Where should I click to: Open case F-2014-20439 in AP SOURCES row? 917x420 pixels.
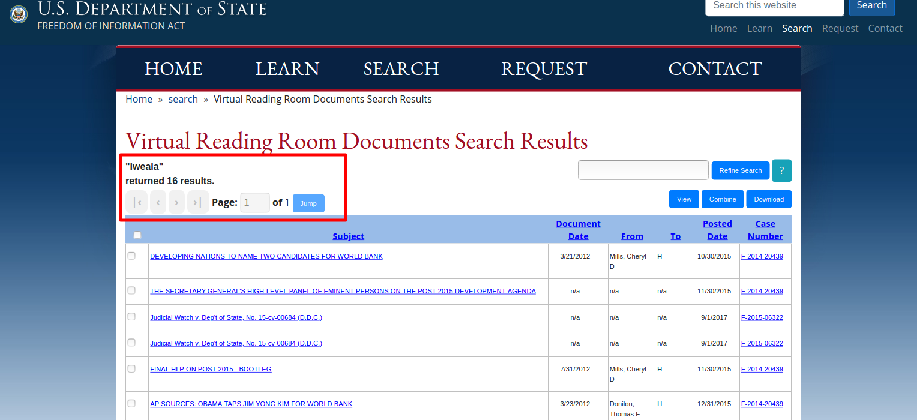pyautogui.click(x=762, y=404)
